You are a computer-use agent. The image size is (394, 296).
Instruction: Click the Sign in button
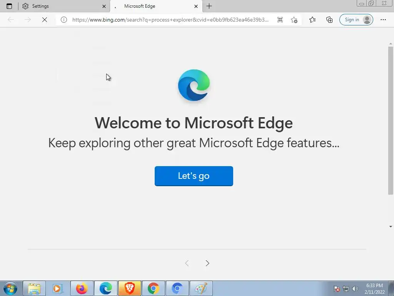(356, 20)
